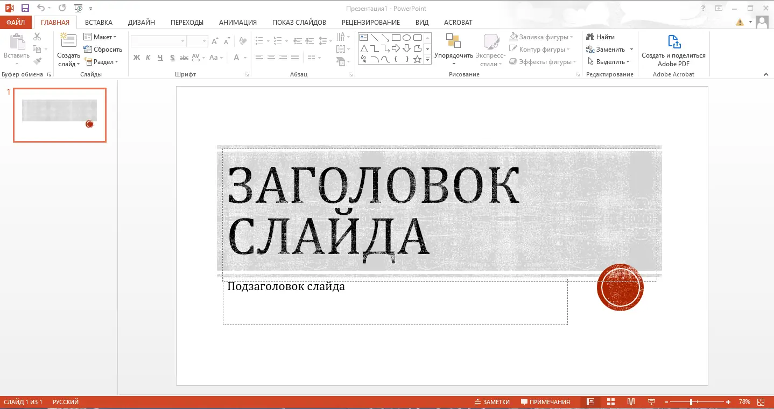
Task: Click the Заменить button
Action: 609,49
